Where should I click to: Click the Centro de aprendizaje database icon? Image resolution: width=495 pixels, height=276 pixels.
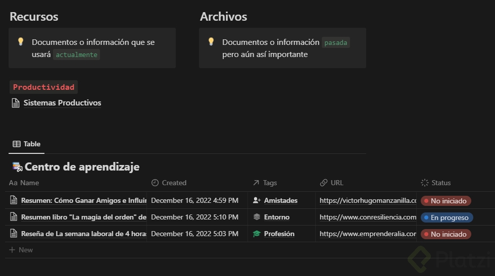tap(17, 167)
